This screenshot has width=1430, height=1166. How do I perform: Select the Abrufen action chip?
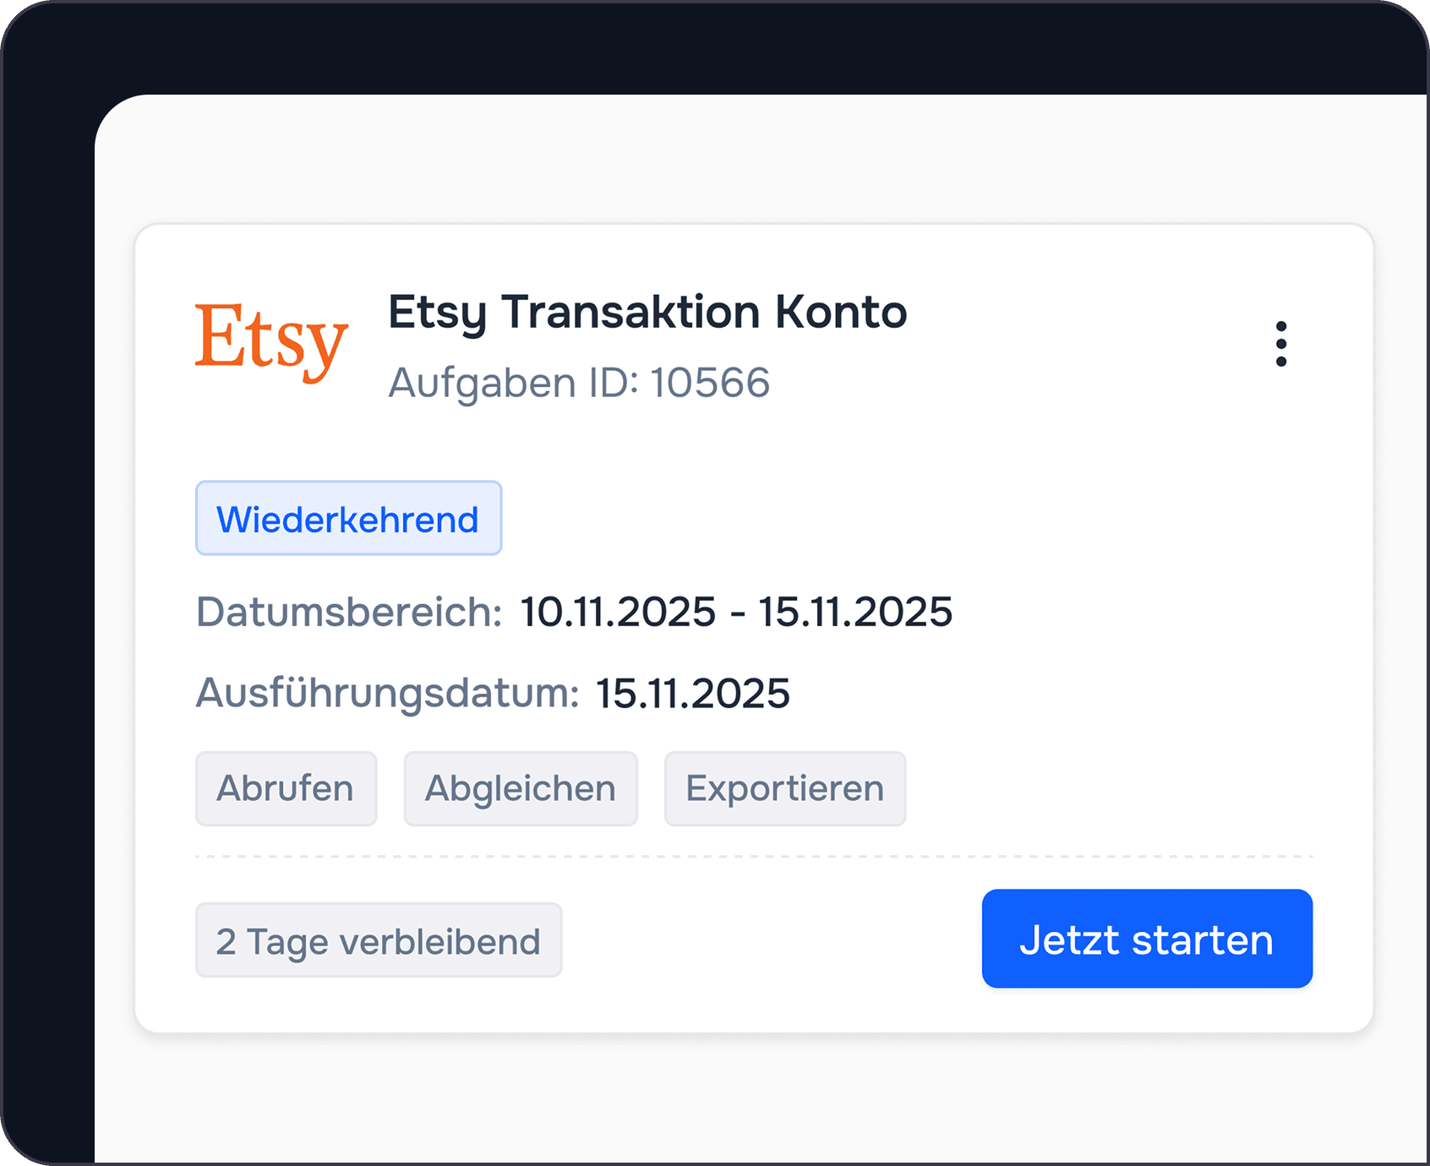pyautogui.click(x=286, y=788)
